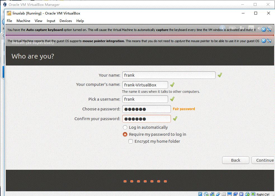
Task: Open the Input menu
Action: coord(51,21)
